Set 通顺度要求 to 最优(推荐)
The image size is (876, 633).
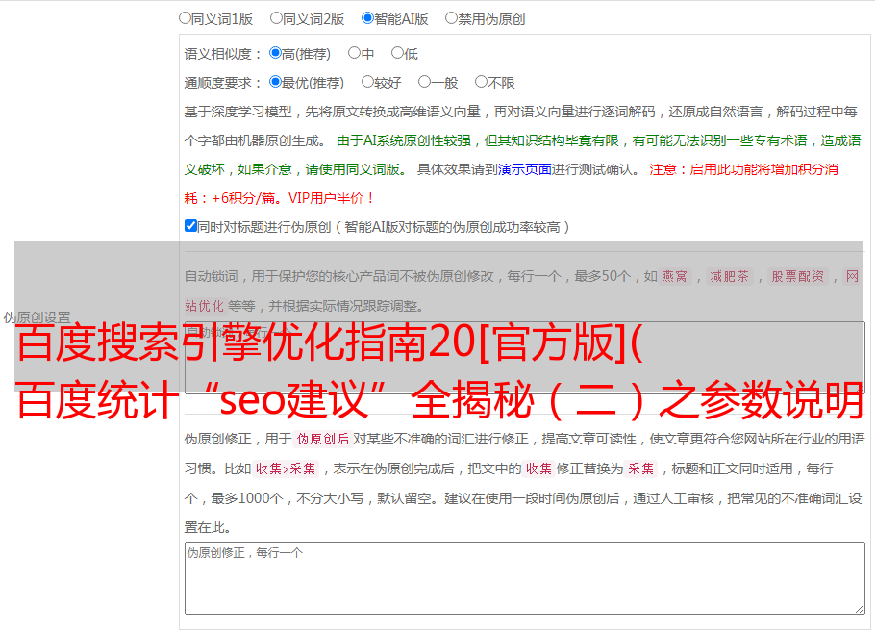[x=275, y=82]
